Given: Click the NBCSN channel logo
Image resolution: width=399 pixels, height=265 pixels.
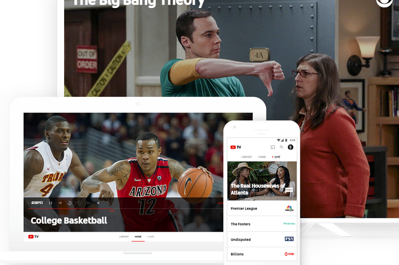Looking at the screenshot, I should click(289, 209).
